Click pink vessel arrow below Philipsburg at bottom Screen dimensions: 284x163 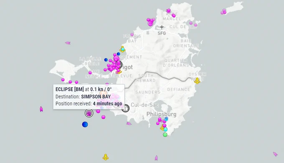pyautogui.click(x=156, y=158)
